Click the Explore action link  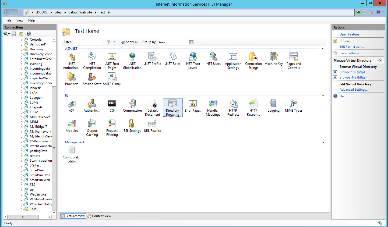tap(345, 41)
